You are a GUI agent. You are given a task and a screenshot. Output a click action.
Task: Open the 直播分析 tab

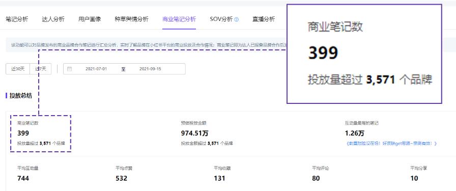coord(264,19)
